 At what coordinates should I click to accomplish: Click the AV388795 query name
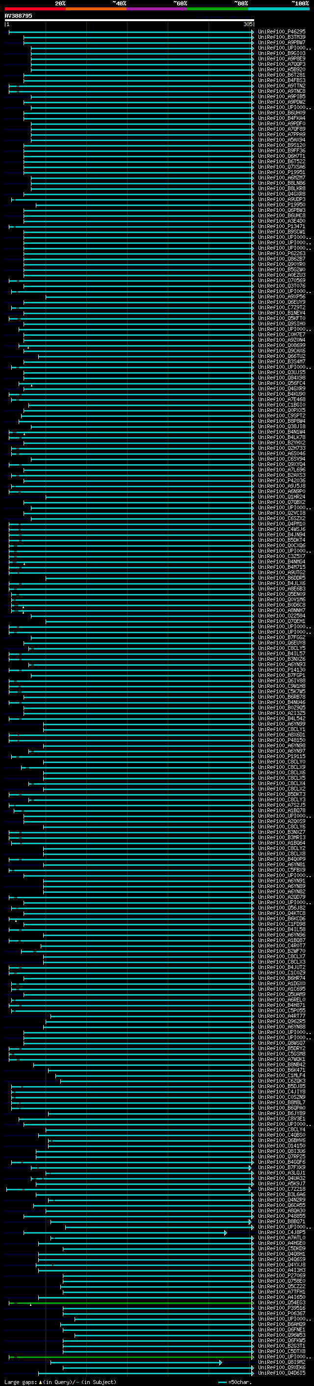click(18, 16)
